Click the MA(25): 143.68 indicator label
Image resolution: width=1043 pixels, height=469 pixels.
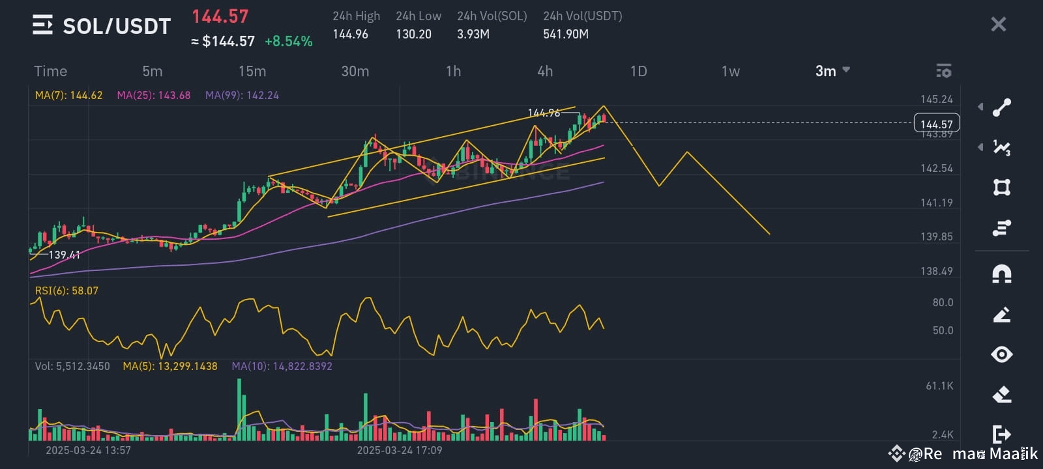pyautogui.click(x=154, y=95)
